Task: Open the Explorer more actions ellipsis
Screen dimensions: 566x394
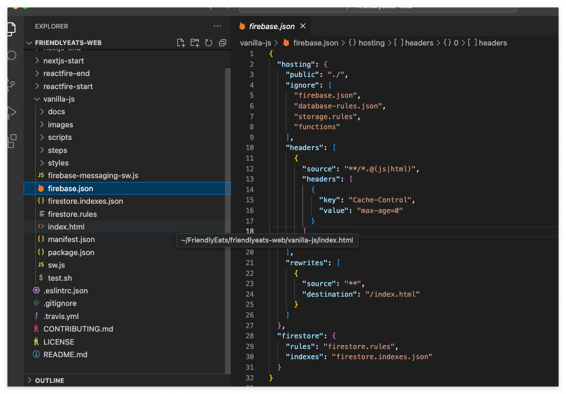Action: coord(217,26)
